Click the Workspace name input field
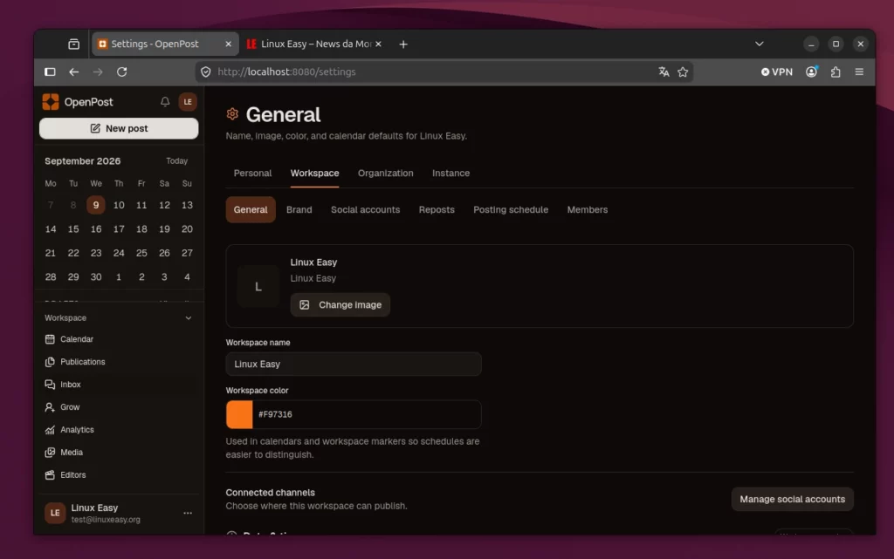 (354, 365)
